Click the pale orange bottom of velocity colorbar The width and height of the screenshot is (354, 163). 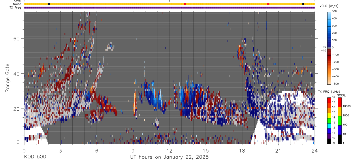329,81
